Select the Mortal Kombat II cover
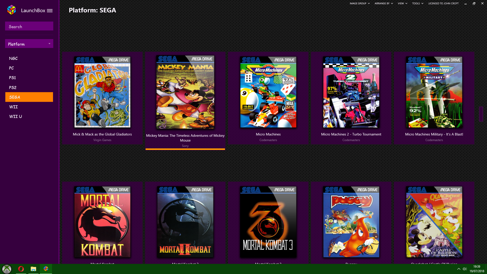 point(185,222)
